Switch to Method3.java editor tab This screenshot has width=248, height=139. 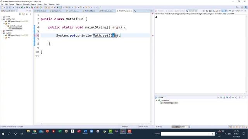[x=90, y=11]
